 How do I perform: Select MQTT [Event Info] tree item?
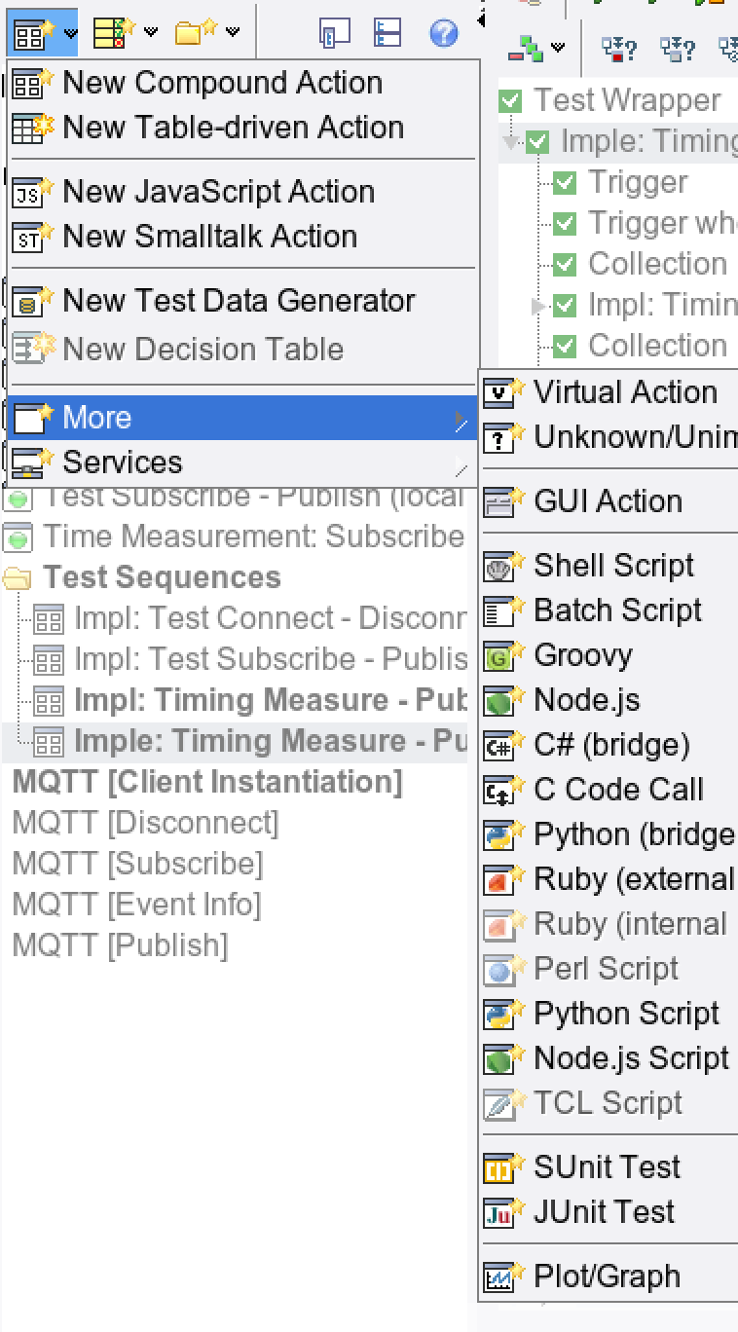click(136, 905)
